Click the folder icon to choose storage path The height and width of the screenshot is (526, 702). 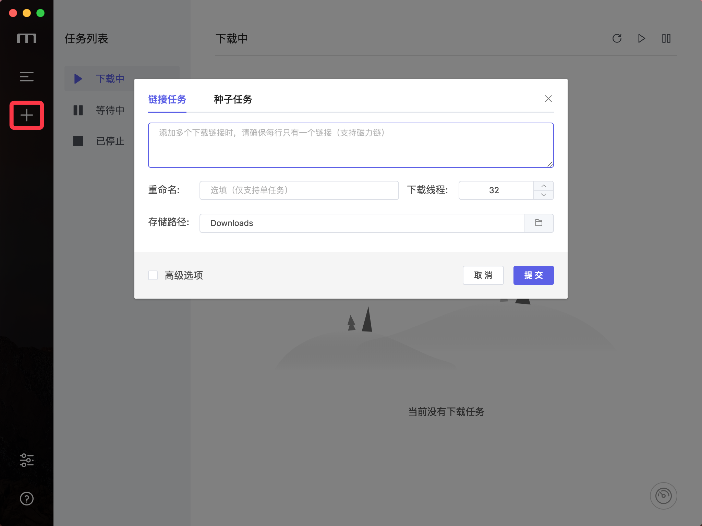click(x=539, y=223)
